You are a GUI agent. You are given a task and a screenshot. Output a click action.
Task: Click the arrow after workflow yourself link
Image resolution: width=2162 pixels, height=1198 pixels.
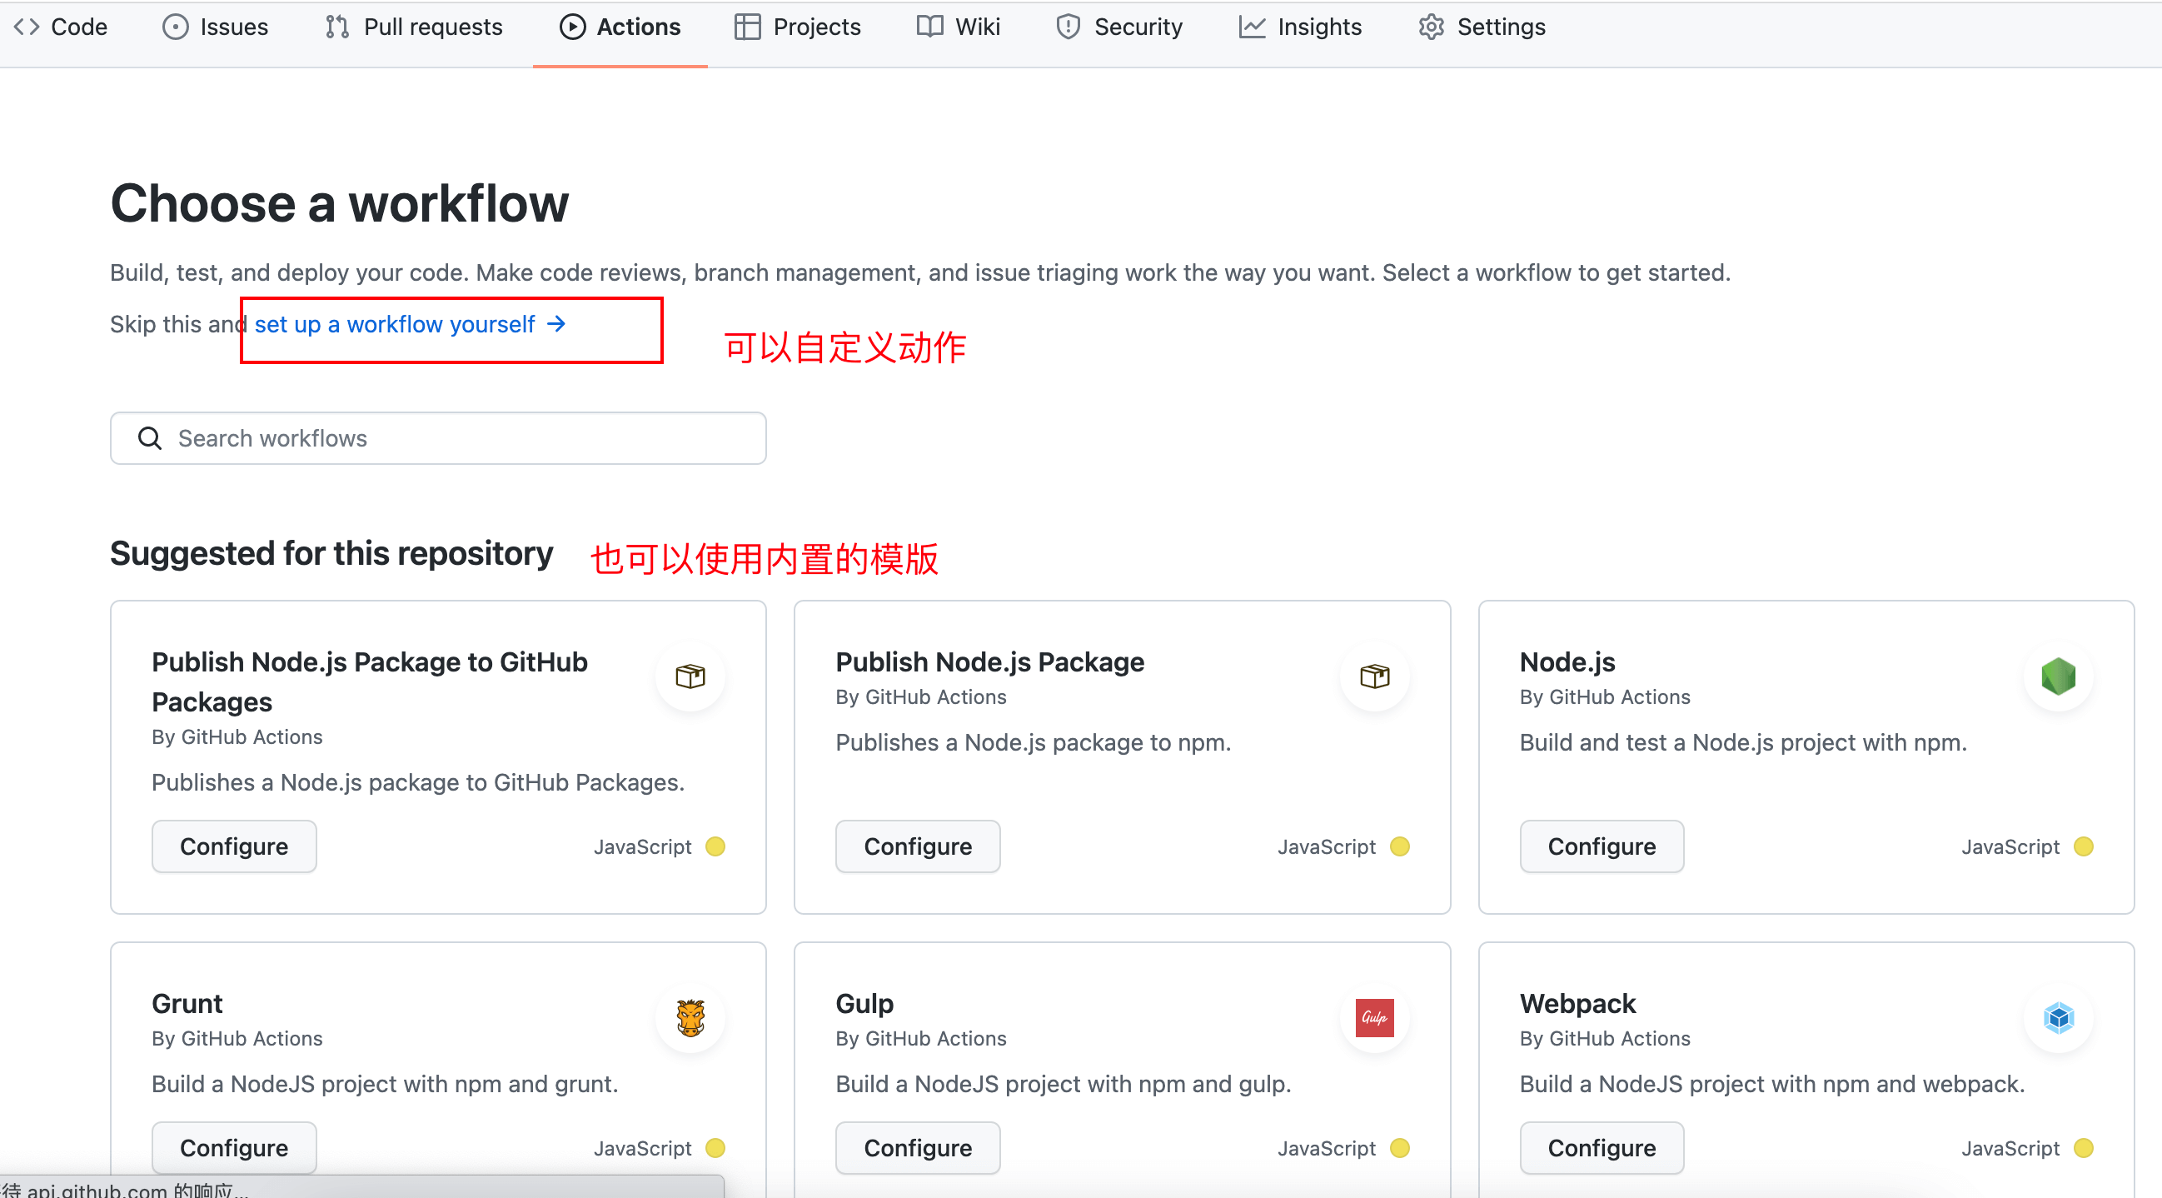pyautogui.click(x=556, y=323)
